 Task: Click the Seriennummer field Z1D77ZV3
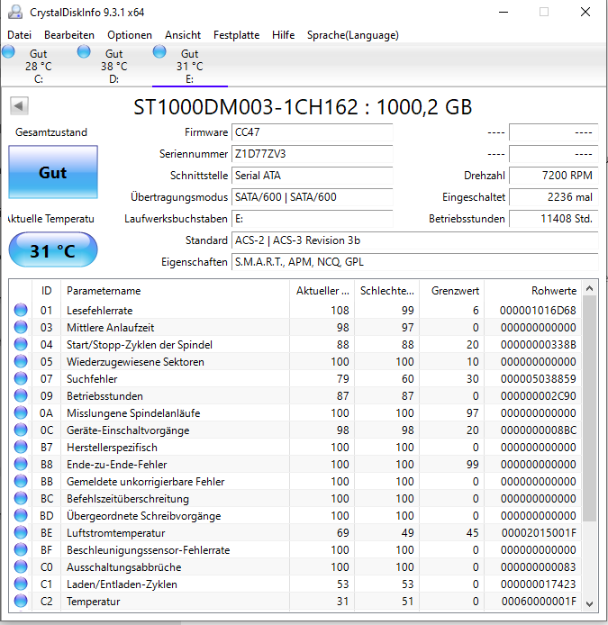[x=313, y=154]
